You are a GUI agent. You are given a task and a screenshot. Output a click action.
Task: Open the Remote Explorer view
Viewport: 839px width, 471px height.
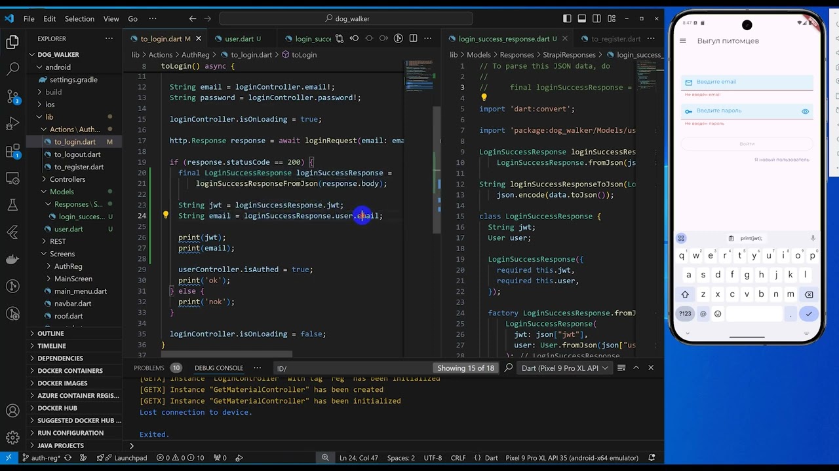[x=12, y=178]
